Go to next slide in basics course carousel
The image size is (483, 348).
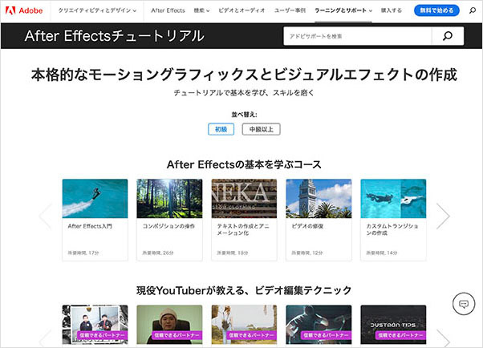click(x=443, y=216)
